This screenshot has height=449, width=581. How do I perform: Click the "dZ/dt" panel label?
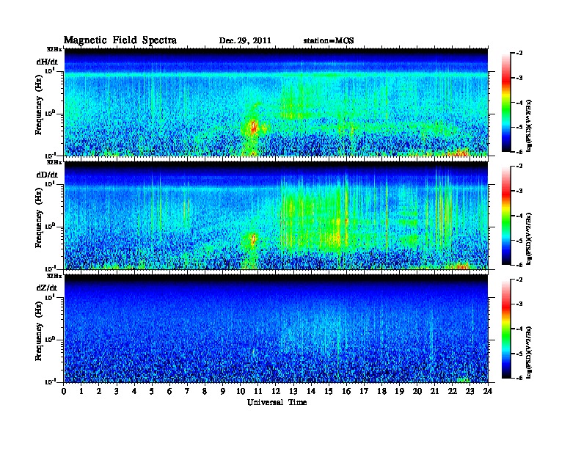[x=47, y=288]
